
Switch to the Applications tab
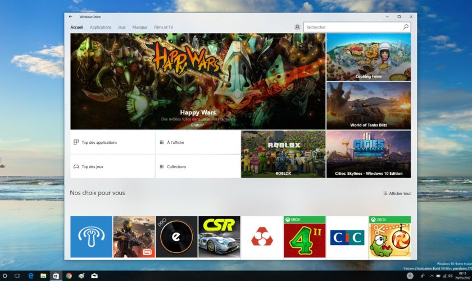(x=101, y=27)
